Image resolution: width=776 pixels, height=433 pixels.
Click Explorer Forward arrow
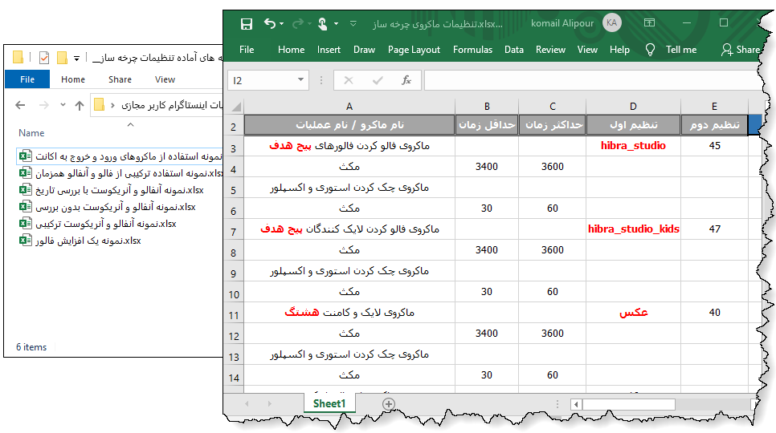[43, 105]
